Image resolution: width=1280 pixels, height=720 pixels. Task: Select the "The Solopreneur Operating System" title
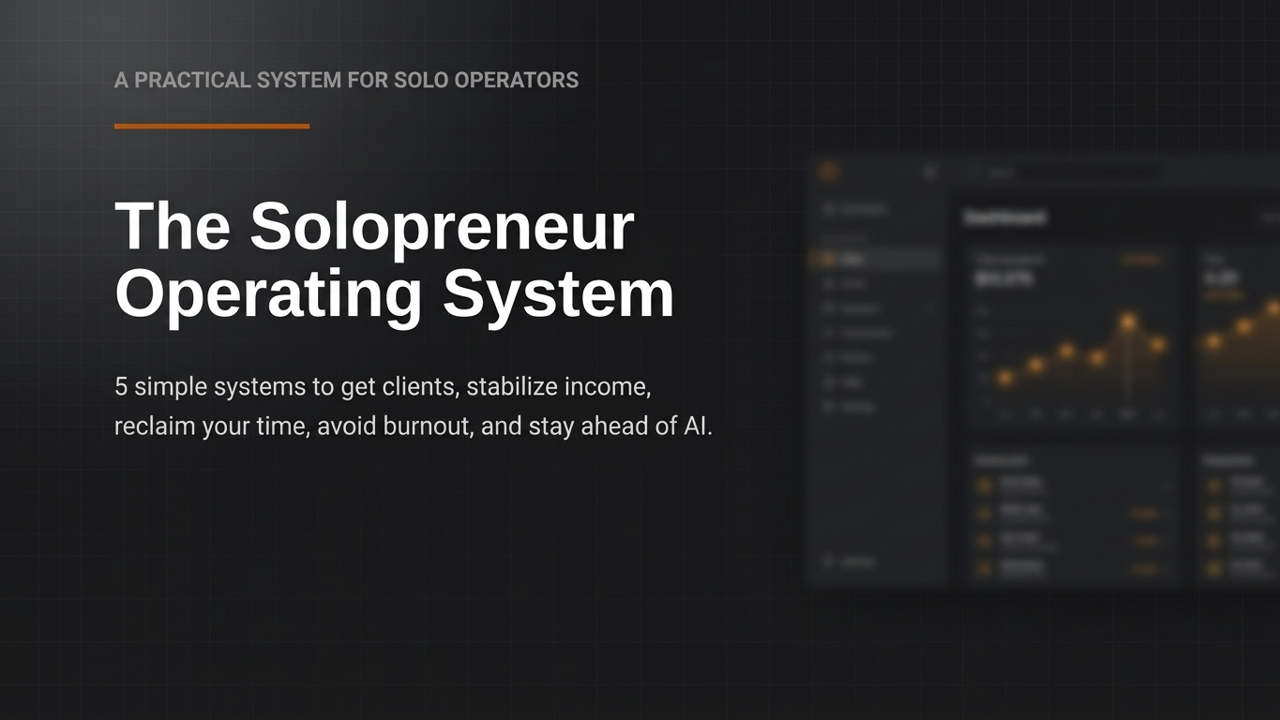[x=395, y=260]
